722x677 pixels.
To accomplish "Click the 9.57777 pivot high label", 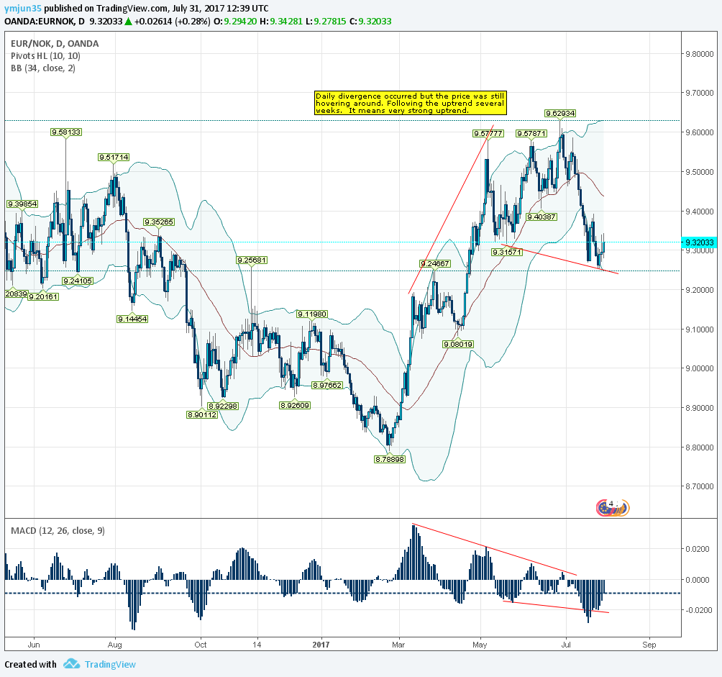I will (488, 134).
